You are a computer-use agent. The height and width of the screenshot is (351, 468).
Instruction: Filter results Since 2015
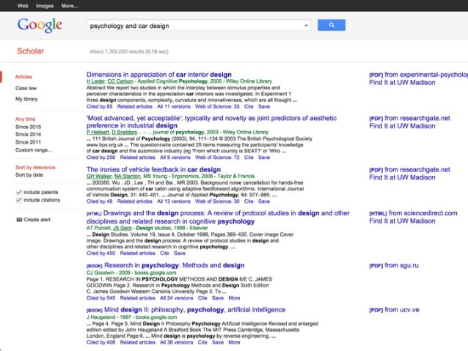[29, 127]
